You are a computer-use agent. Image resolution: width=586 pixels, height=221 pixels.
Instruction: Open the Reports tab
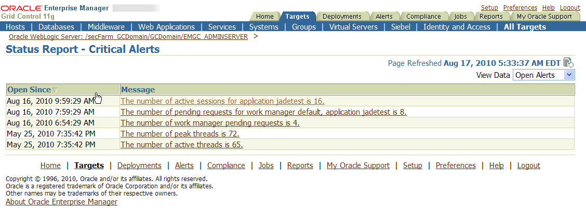[x=491, y=17]
